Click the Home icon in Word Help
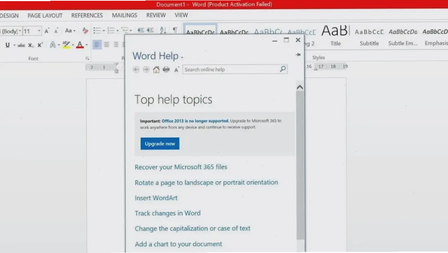Image resolution: width=448 pixels, height=253 pixels. click(x=156, y=69)
